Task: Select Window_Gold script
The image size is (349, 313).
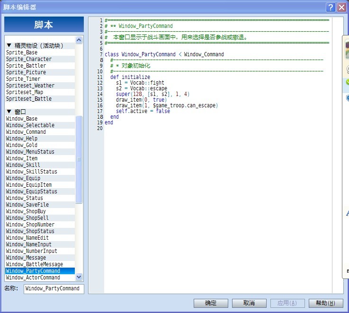Action: tap(40, 145)
